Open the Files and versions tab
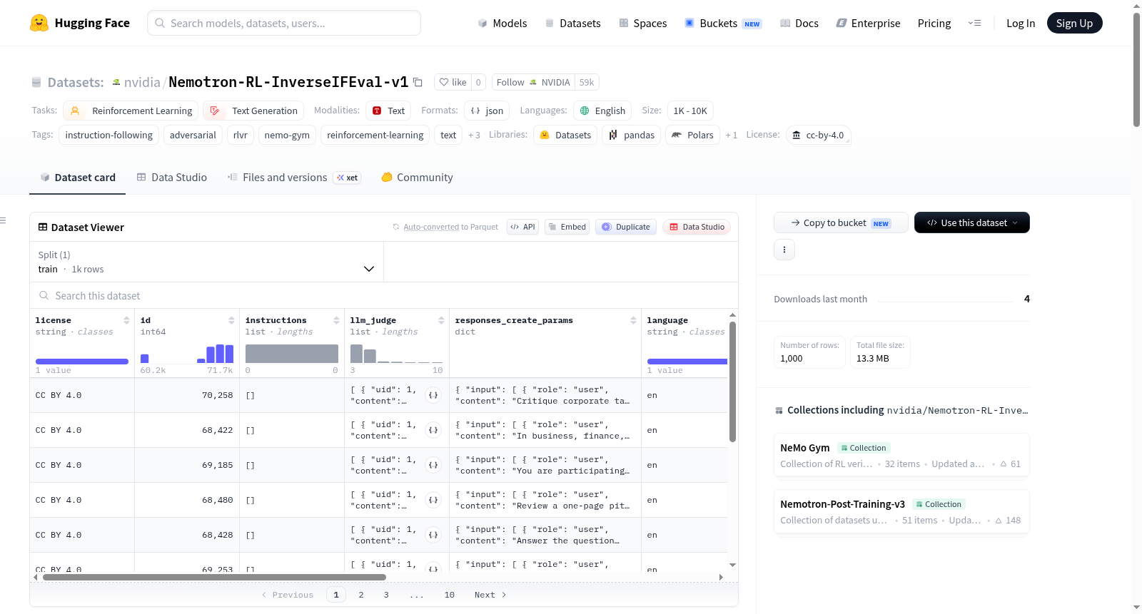Image resolution: width=1142 pixels, height=614 pixels. [284, 177]
